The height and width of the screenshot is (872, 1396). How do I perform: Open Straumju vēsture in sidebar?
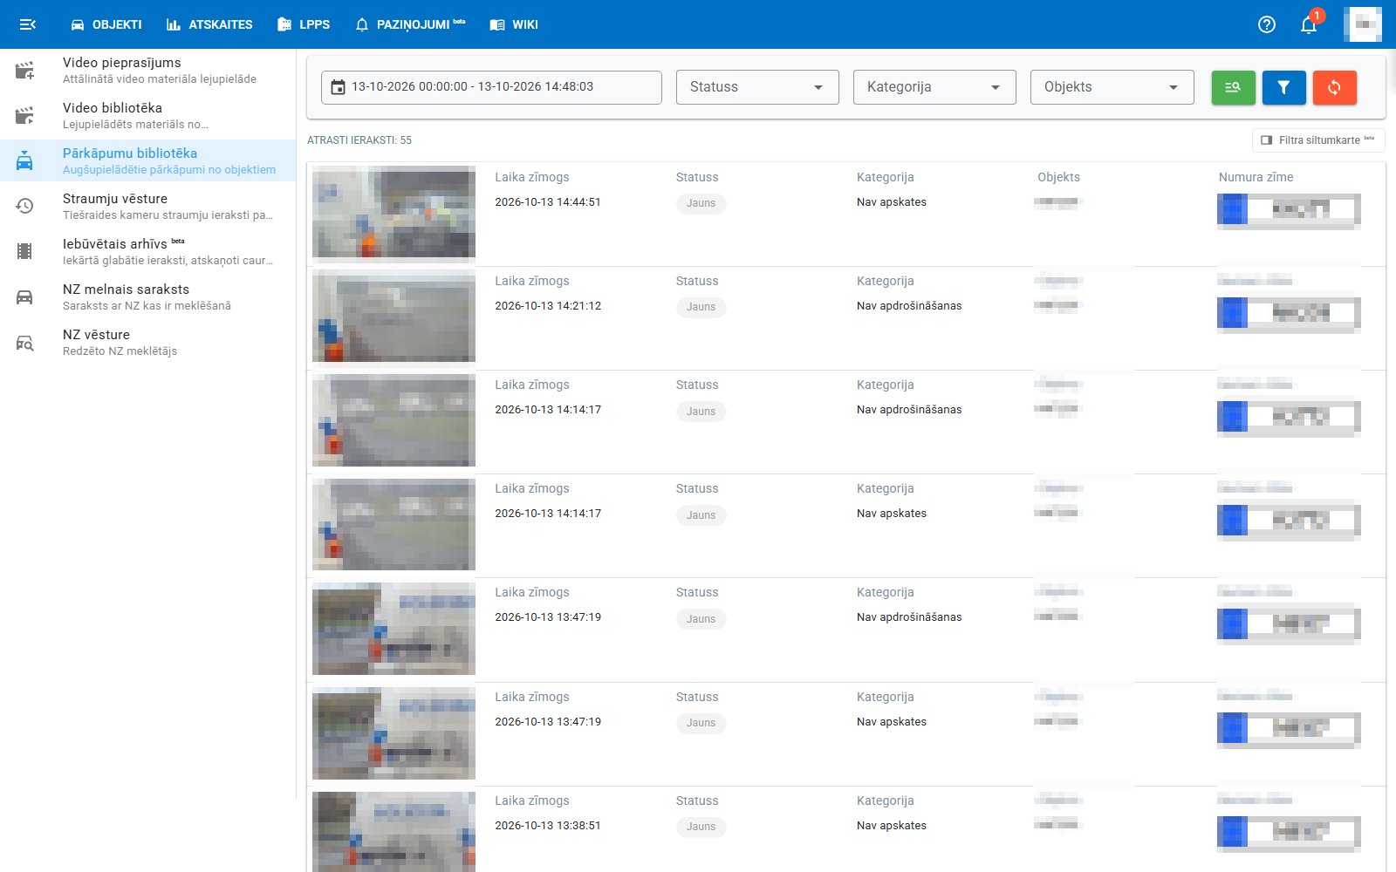(x=148, y=207)
